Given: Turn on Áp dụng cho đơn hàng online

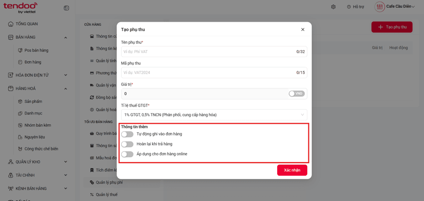Looking at the screenshot, I should click(127, 154).
